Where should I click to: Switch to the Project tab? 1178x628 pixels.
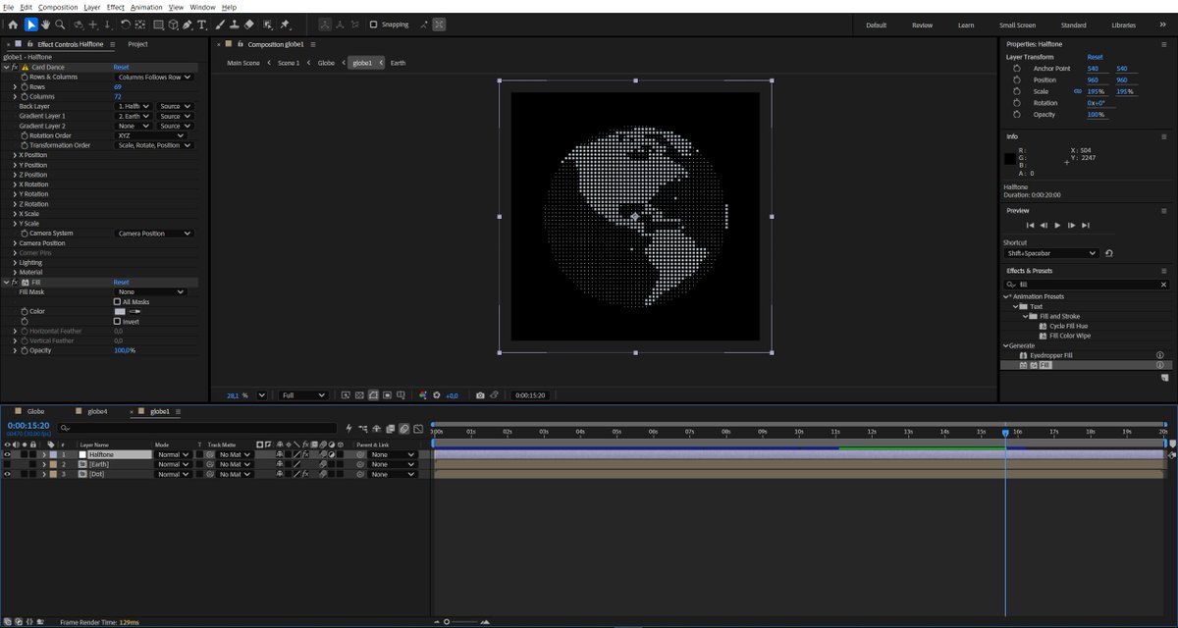pyautogui.click(x=137, y=44)
